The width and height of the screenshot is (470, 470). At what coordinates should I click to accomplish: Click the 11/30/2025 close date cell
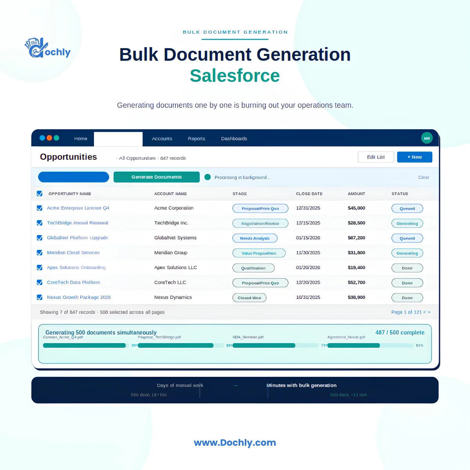point(308,253)
